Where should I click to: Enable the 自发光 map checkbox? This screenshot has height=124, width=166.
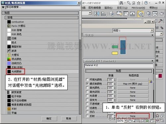(87, 100)
